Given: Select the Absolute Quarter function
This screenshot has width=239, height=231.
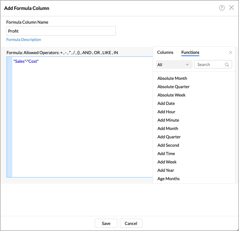Looking at the screenshot, I should pyautogui.click(x=173, y=87).
